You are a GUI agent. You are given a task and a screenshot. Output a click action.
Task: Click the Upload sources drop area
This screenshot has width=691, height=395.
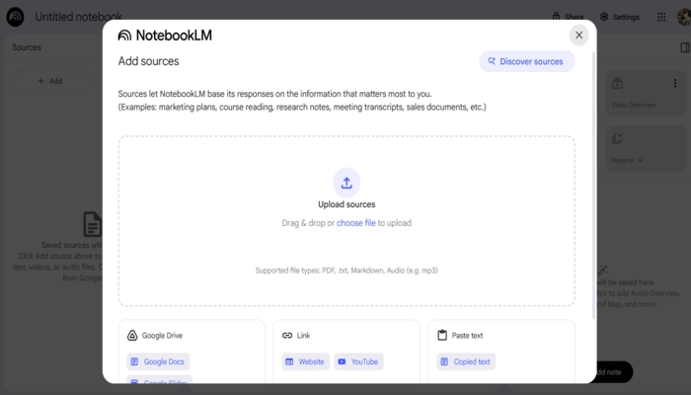coord(346,220)
